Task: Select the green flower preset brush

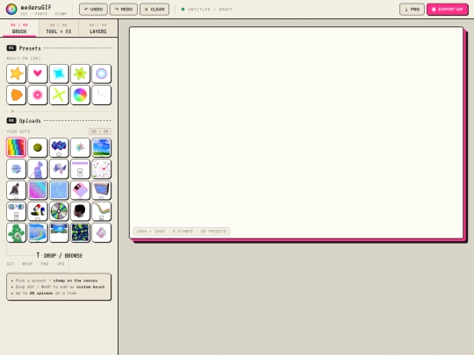Action: (x=80, y=74)
